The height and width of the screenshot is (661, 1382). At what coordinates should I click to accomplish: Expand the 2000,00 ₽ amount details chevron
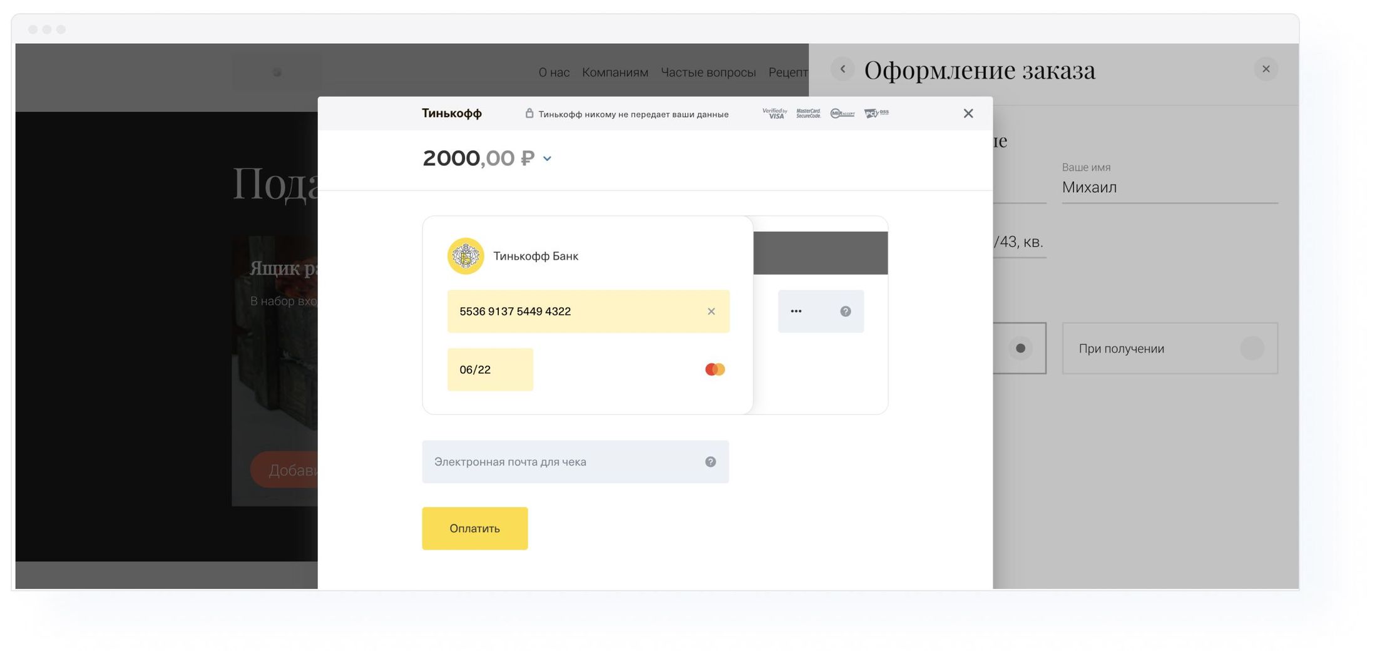point(547,159)
